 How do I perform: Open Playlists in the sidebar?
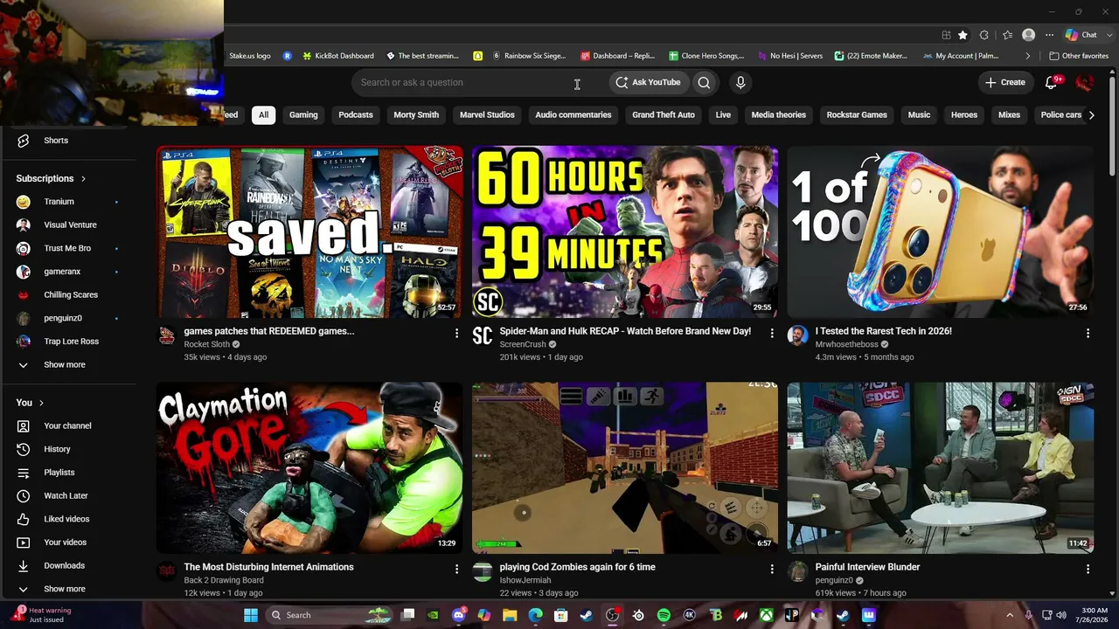click(x=59, y=473)
